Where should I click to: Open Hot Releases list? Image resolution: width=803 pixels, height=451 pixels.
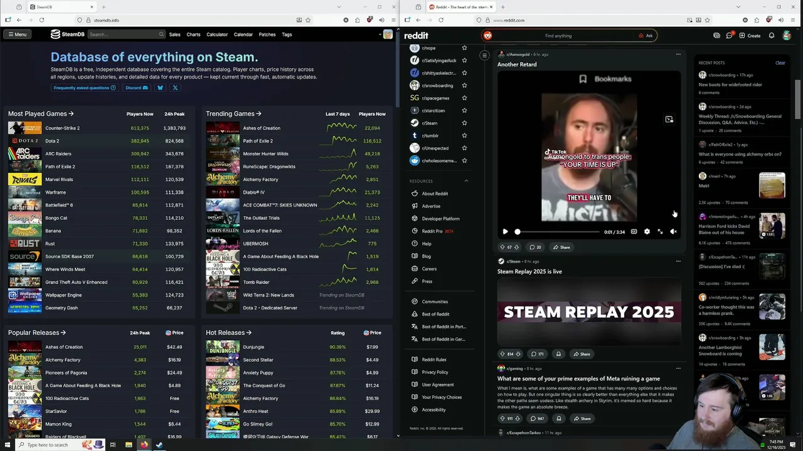pyautogui.click(x=229, y=333)
